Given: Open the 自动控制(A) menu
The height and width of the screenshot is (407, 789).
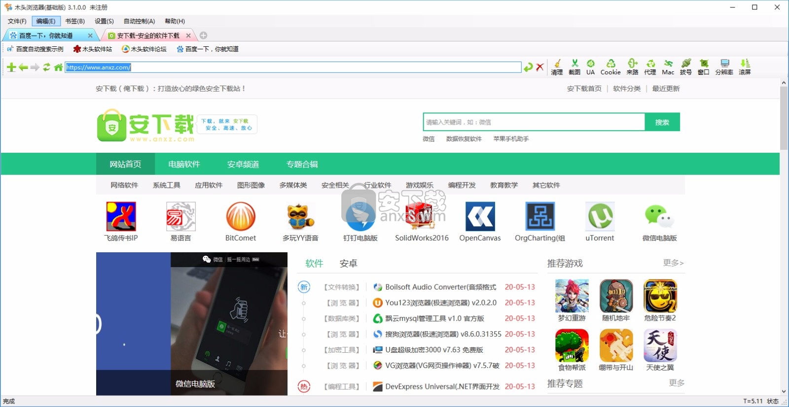Looking at the screenshot, I should (x=139, y=21).
